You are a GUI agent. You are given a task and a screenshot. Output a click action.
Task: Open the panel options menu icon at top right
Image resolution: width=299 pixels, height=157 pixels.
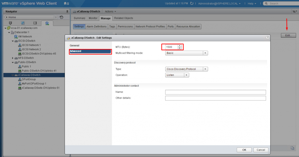[295, 12]
